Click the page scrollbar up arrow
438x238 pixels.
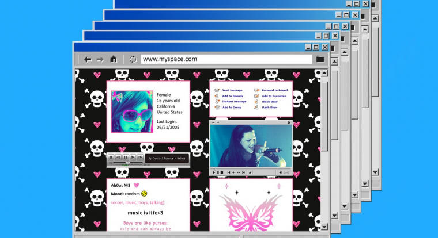pos(324,73)
